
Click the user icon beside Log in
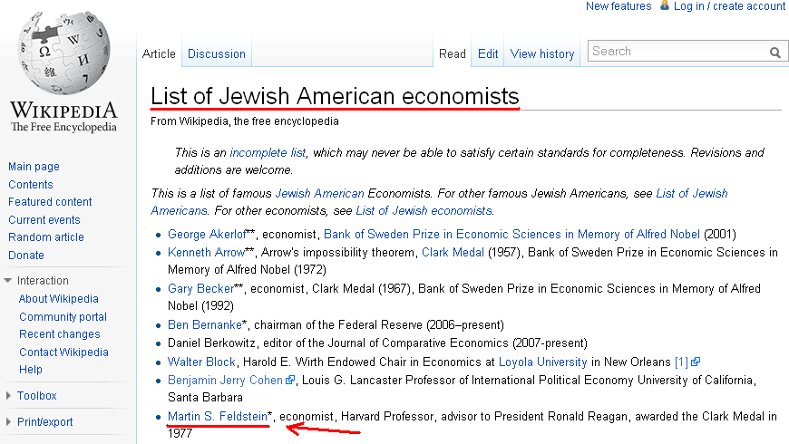pyautogui.click(x=665, y=5)
